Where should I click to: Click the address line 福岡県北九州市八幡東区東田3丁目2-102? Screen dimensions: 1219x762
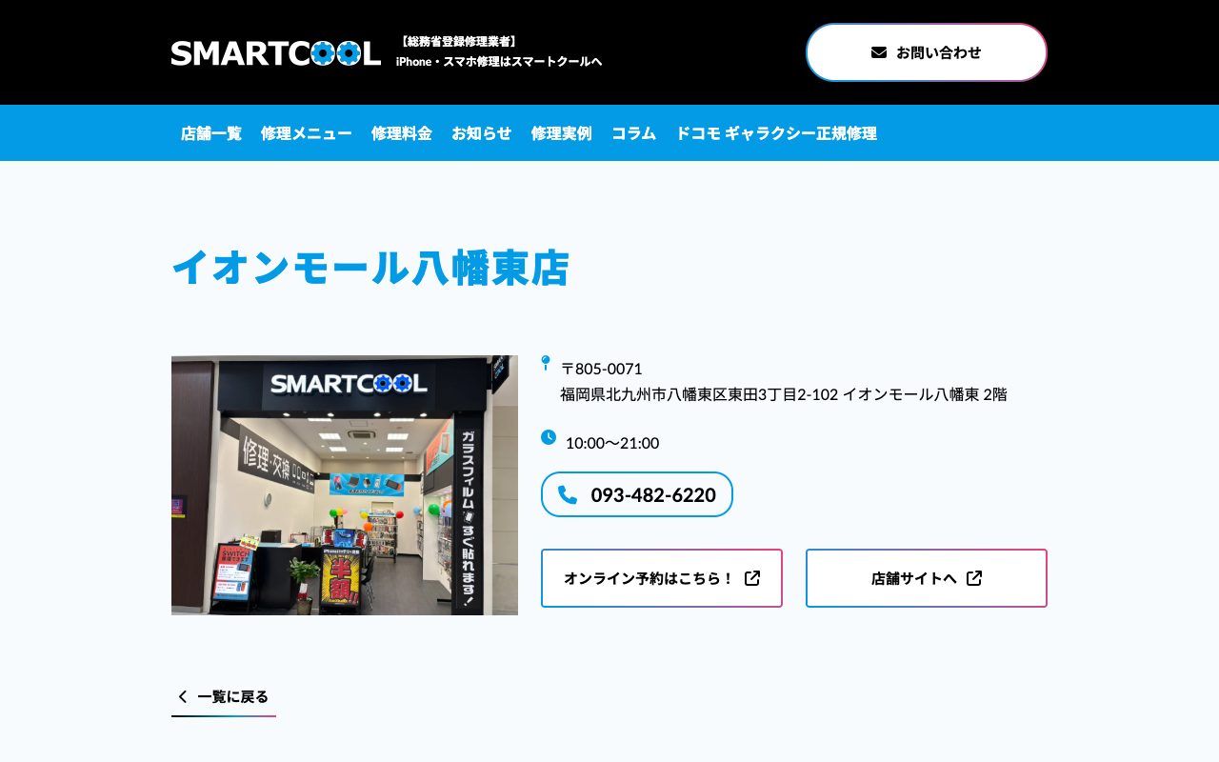point(699,394)
